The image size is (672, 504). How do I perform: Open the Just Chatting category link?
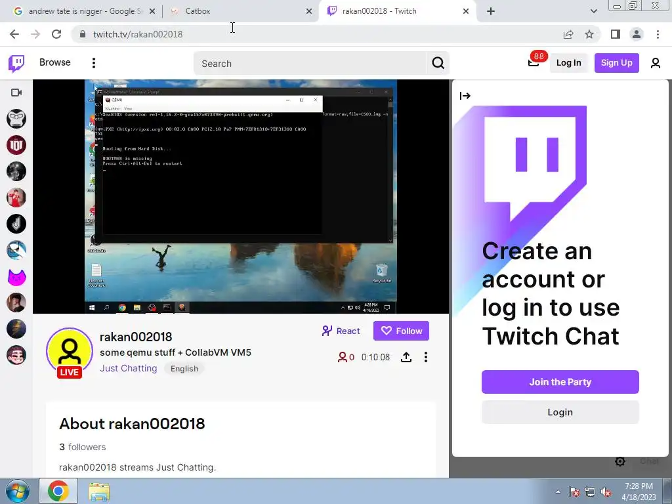click(x=128, y=369)
